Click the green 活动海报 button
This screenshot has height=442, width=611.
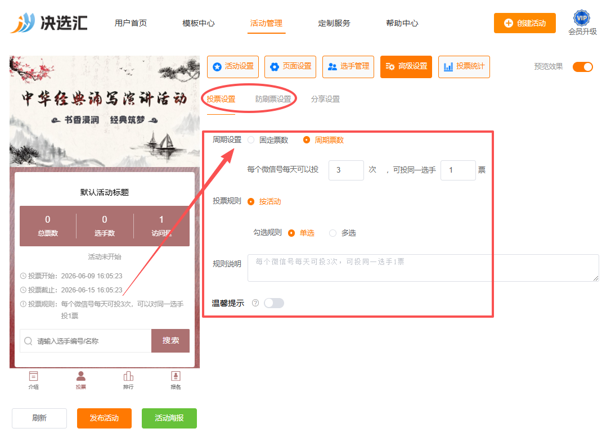click(x=169, y=418)
